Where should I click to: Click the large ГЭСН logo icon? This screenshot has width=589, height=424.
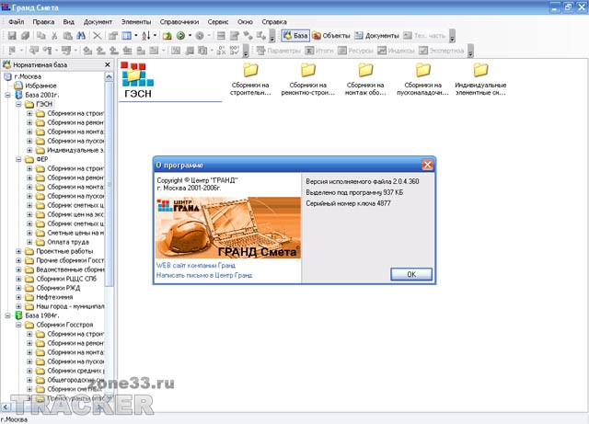[137, 74]
